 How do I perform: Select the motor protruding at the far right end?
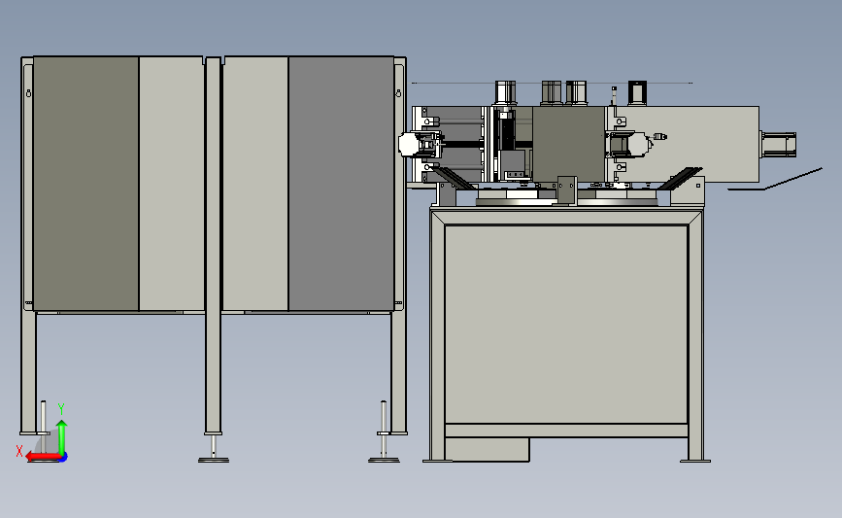(778, 145)
